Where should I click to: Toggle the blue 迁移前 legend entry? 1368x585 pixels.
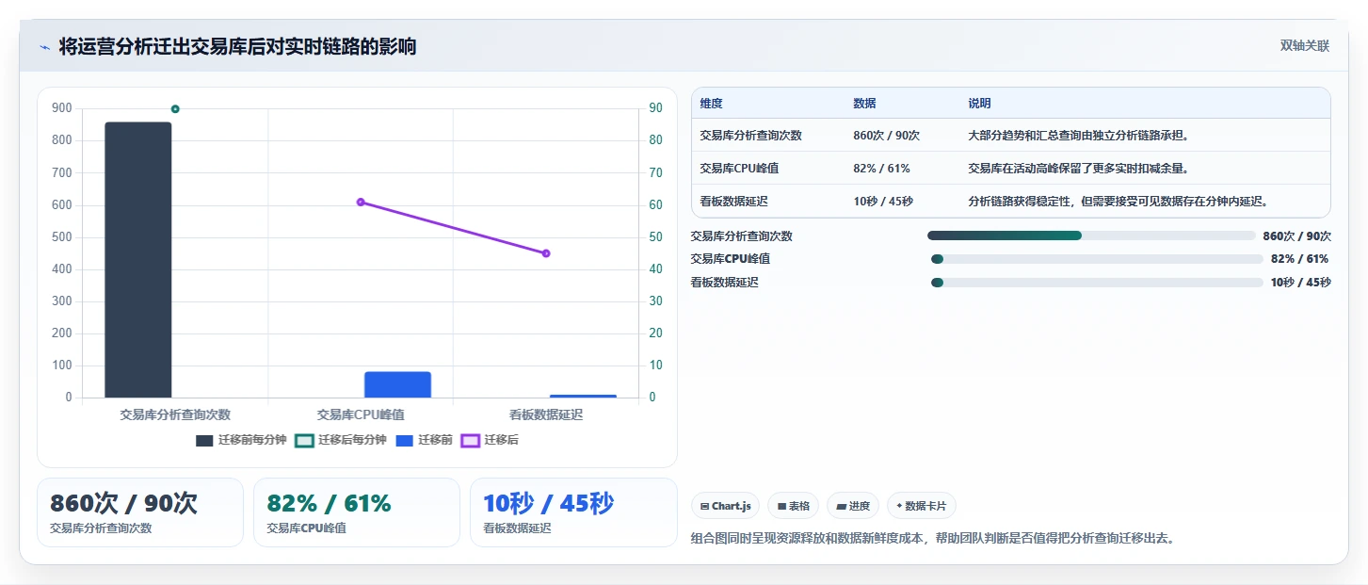pyautogui.click(x=424, y=440)
